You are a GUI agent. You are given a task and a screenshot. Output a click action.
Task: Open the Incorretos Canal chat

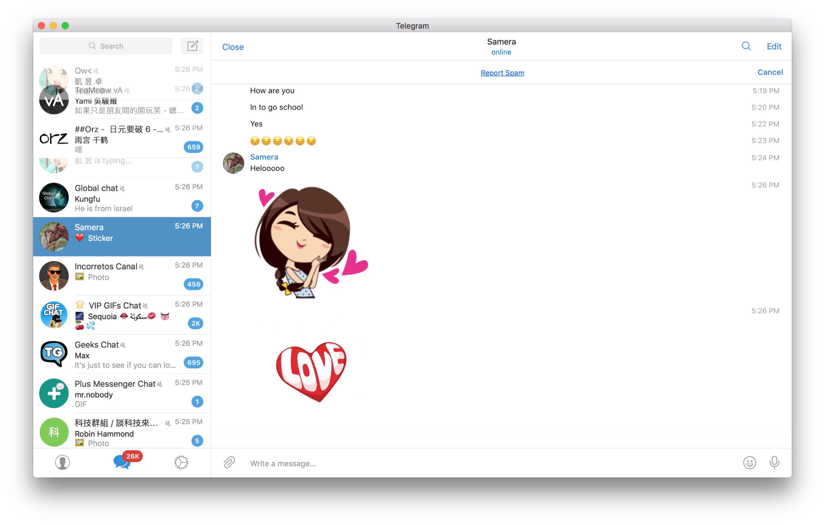click(x=122, y=276)
